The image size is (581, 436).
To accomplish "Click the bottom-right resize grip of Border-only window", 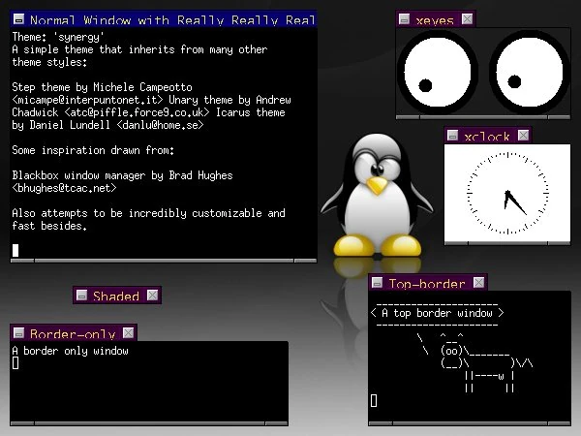I will click(x=276, y=423).
